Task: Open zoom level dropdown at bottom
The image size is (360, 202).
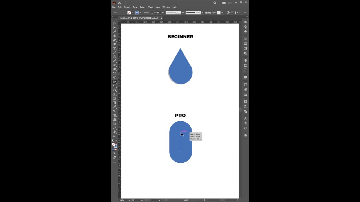Action: click(x=129, y=200)
